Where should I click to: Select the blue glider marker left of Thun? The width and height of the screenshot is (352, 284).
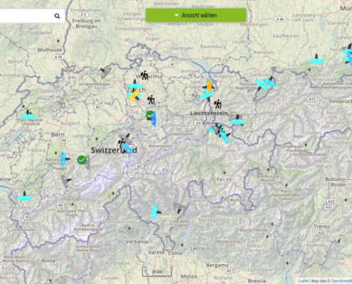point(64,159)
